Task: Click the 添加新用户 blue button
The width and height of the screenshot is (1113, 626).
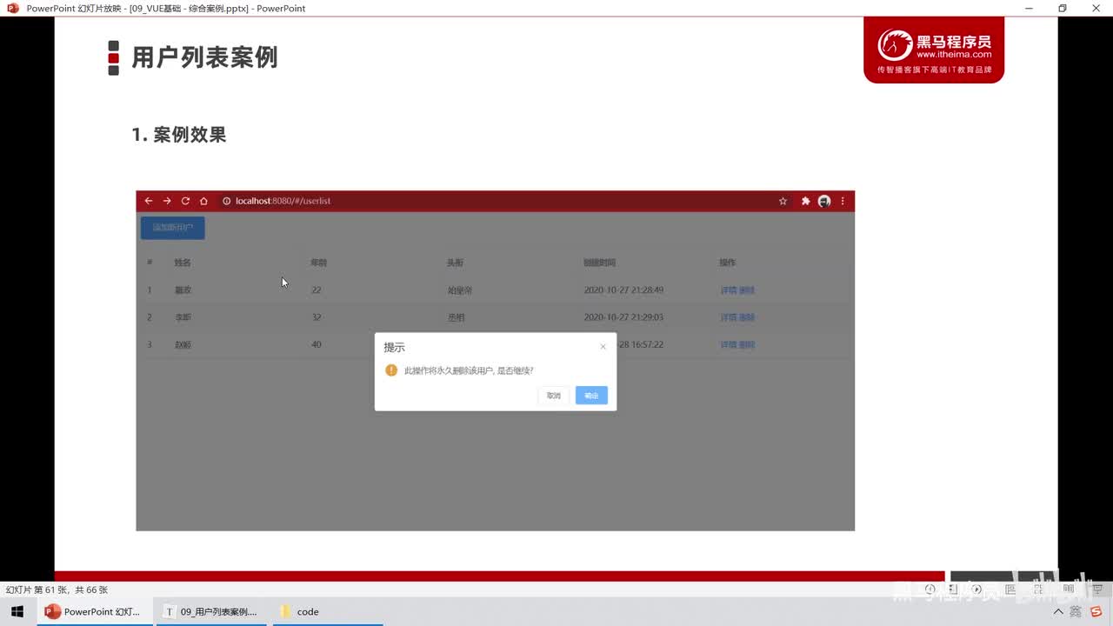Action: (173, 228)
